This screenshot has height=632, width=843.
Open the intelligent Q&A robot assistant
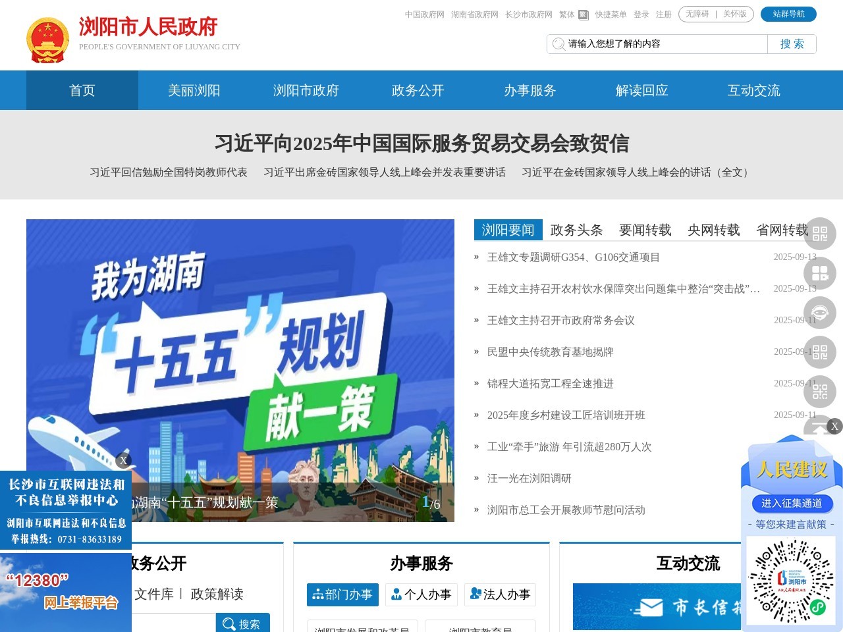pyautogui.click(x=820, y=313)
